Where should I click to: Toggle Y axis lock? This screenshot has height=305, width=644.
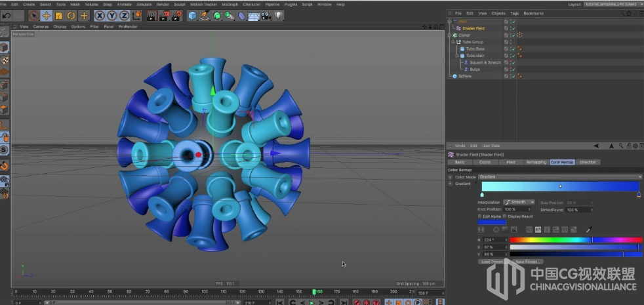click(111, 16)
